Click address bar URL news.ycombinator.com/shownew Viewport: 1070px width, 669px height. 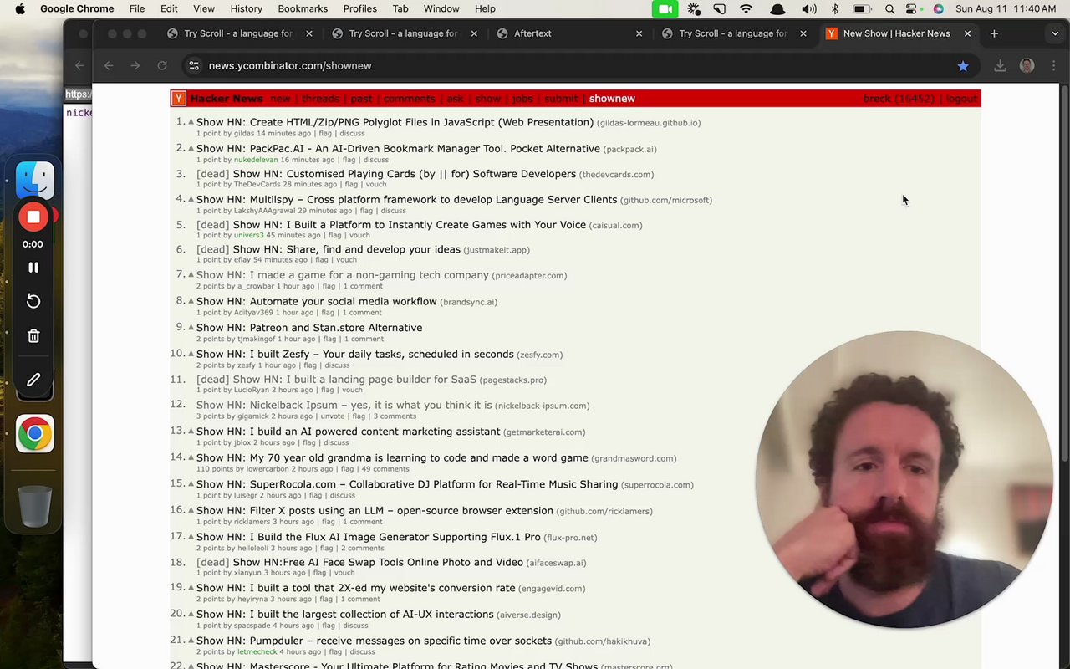(290, 66)
